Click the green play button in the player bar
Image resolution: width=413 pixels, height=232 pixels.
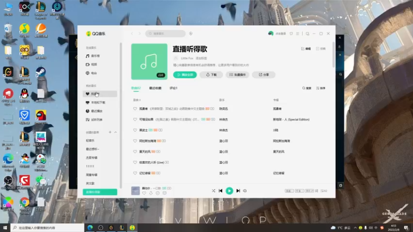(x=229, y=191)
